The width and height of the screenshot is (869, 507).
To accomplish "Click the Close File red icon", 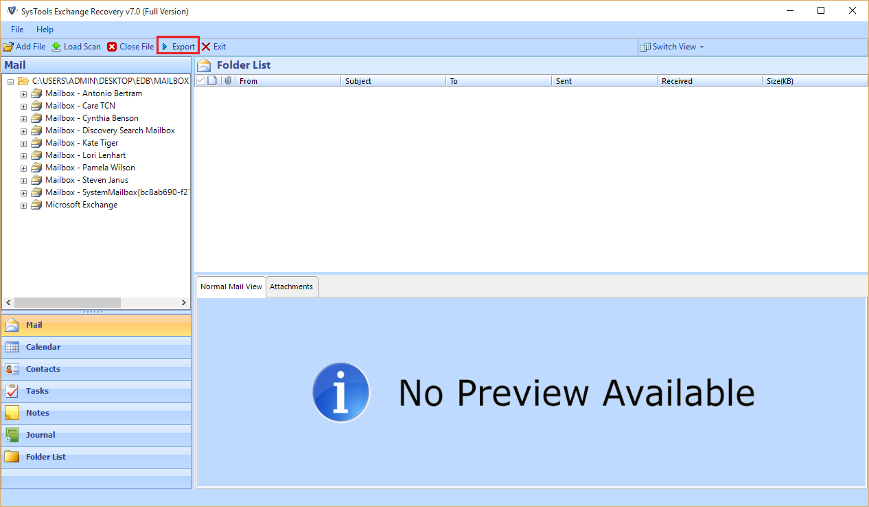I will [112, 47].
